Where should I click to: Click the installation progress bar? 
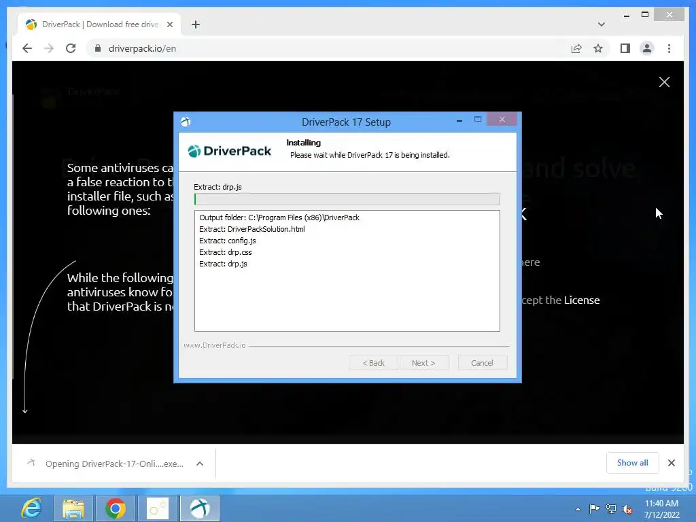pos(347,199)
